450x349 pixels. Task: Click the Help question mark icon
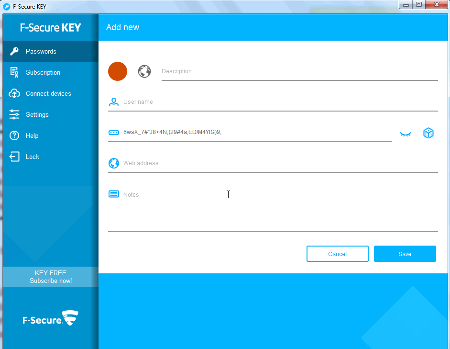(14, 135)
